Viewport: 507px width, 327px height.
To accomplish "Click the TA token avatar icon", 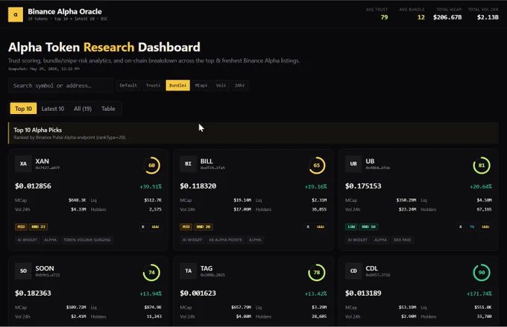I will tap(188, 271).
